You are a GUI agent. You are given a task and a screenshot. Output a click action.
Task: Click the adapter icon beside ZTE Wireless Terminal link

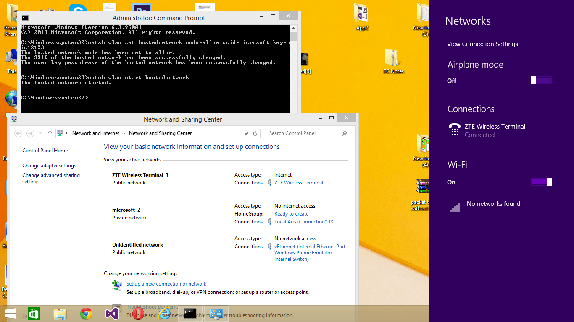pyautogui.click(x=270, y=183)
